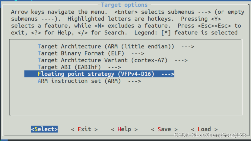
Task: Open the ARM instruction set (ARM) entry
Action: (x=89, y=81)
